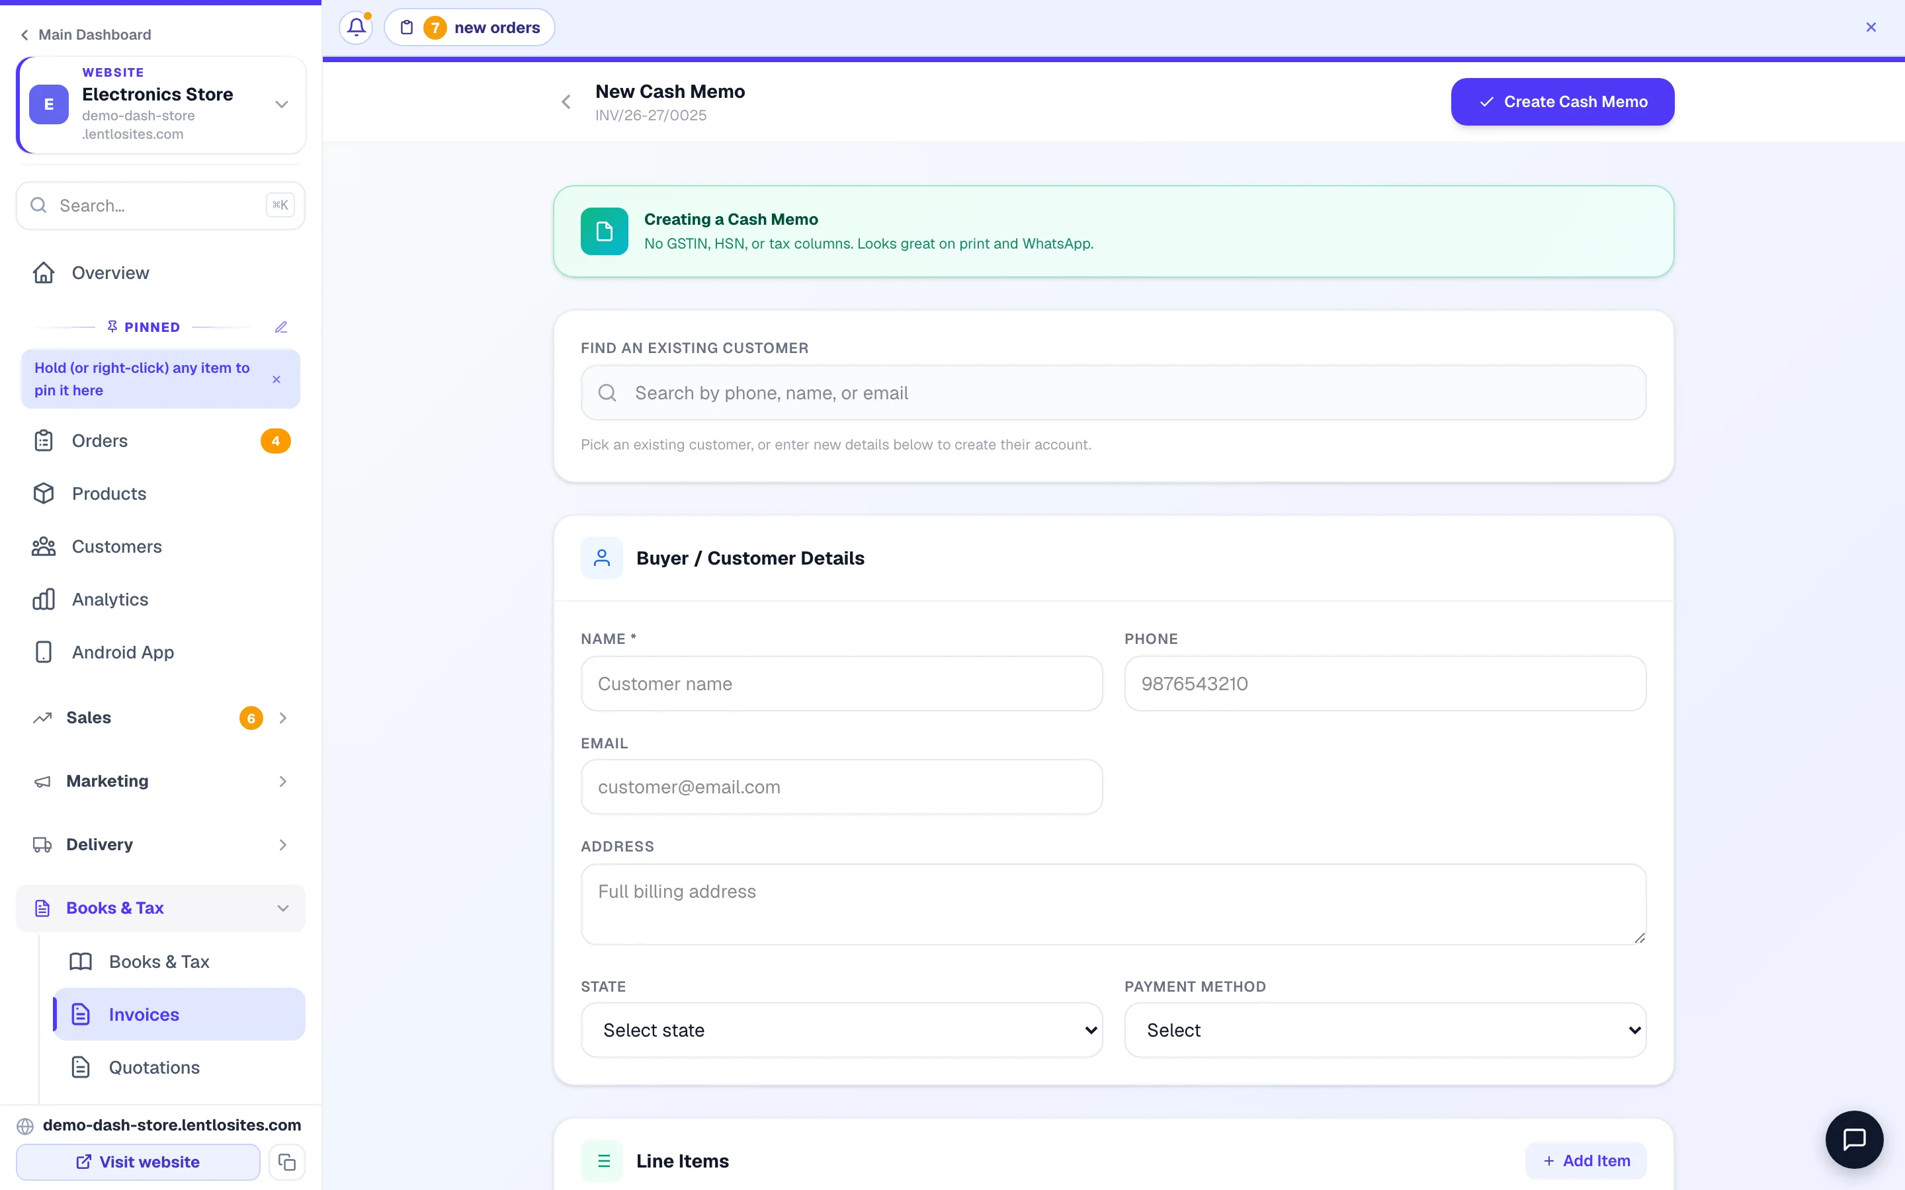Open the notifications bell

point(356,28)
